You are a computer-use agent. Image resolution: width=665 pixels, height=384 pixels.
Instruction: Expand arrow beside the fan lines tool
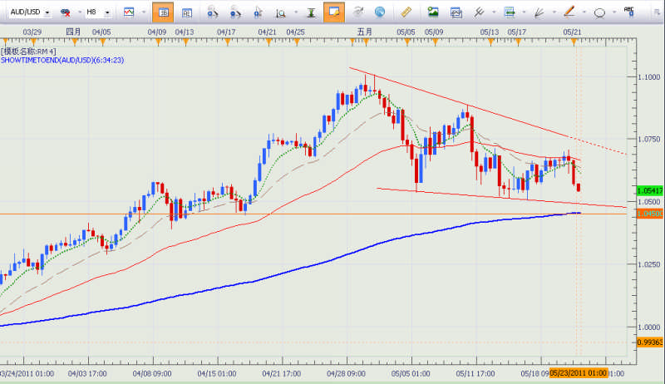tap(554, 12)
